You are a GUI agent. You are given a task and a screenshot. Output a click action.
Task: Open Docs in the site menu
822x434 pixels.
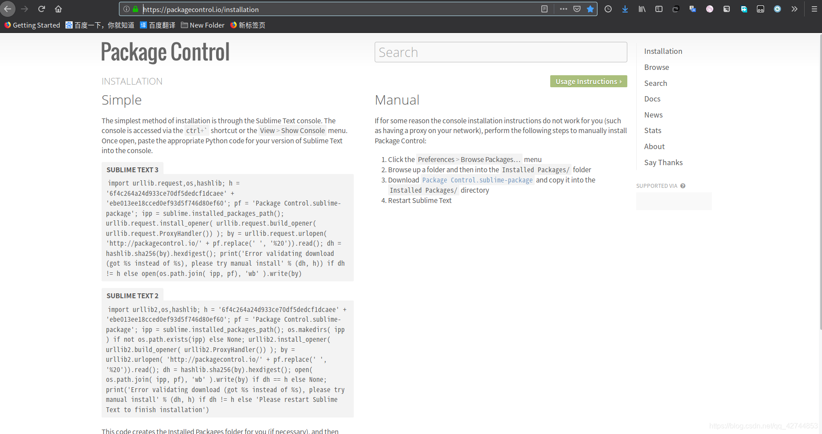(652, 99)
